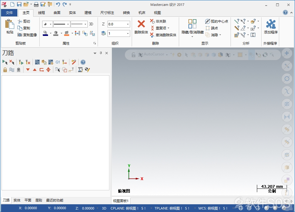Click the 非关联 button

158,21
